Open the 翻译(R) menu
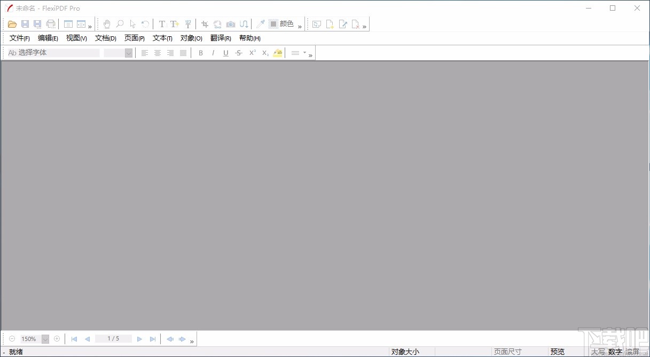650x357 pixels. pos(221,38)
